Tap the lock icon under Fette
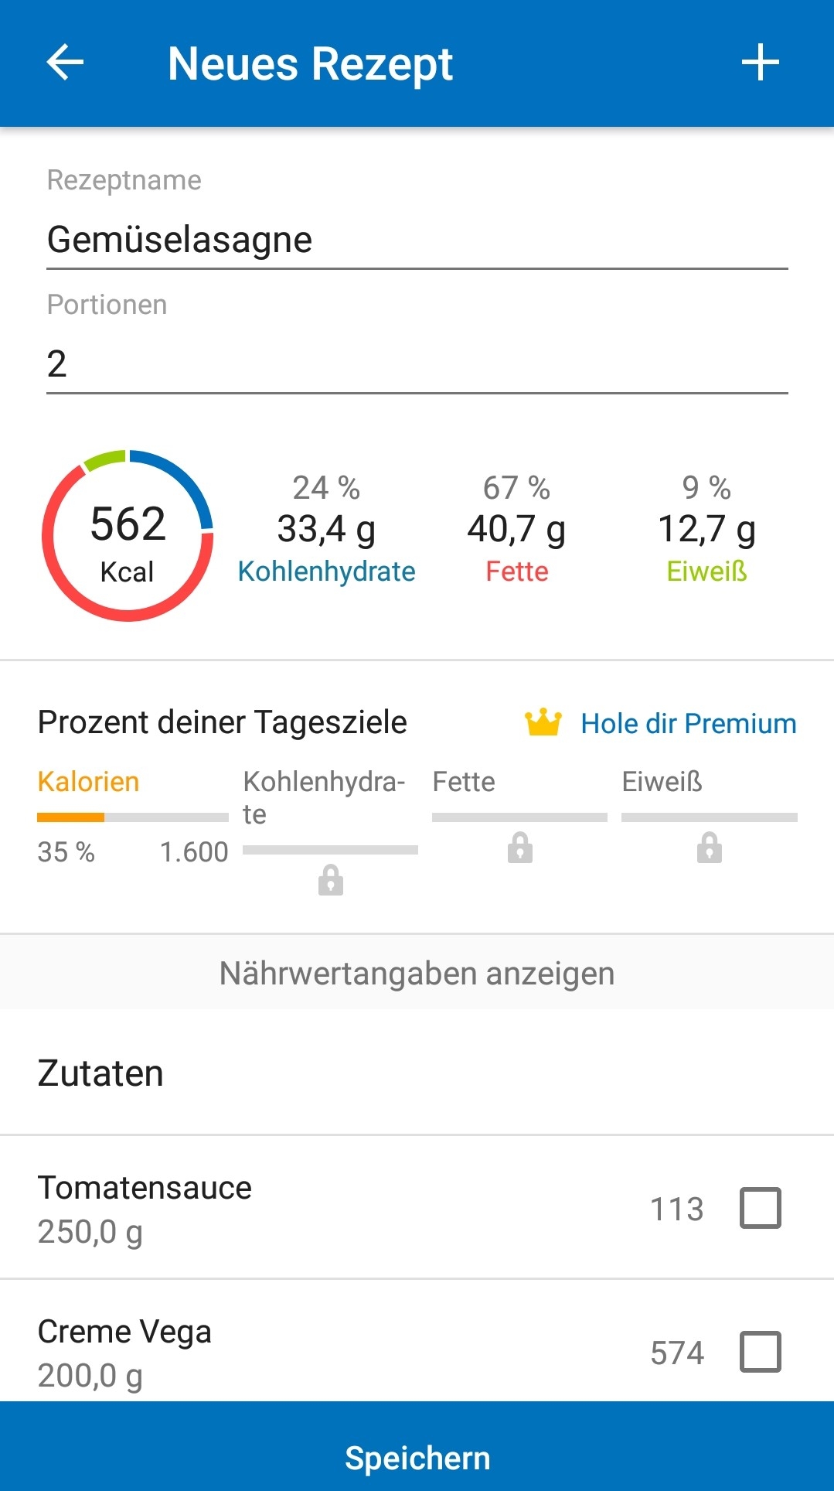 pos(519,848)
